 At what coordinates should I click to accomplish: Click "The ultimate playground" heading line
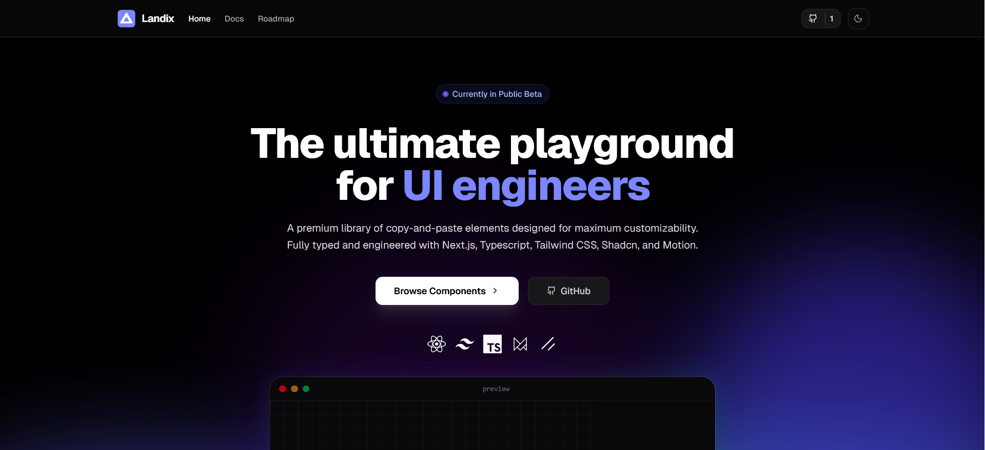pyautogui.click(x=493, y=145)
